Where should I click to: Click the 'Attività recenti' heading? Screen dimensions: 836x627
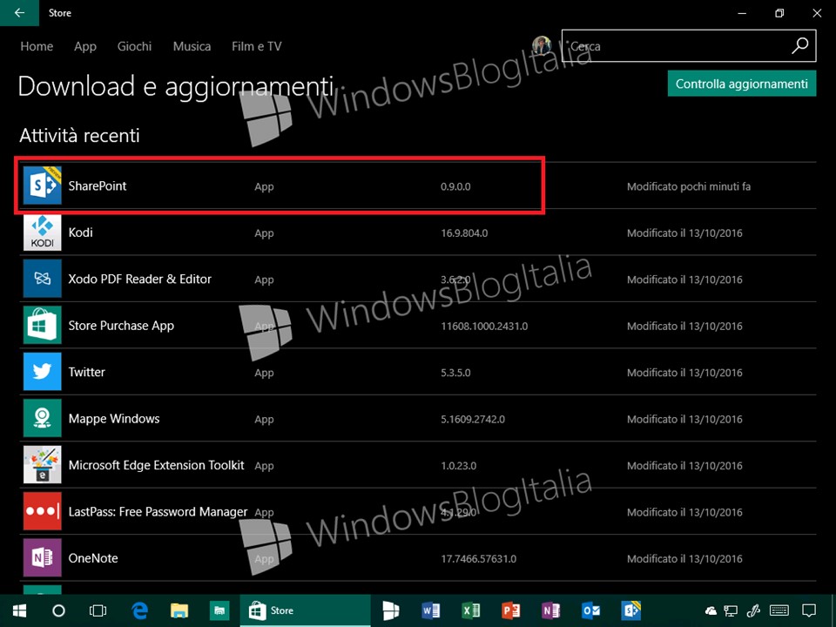tap(79, 136)
